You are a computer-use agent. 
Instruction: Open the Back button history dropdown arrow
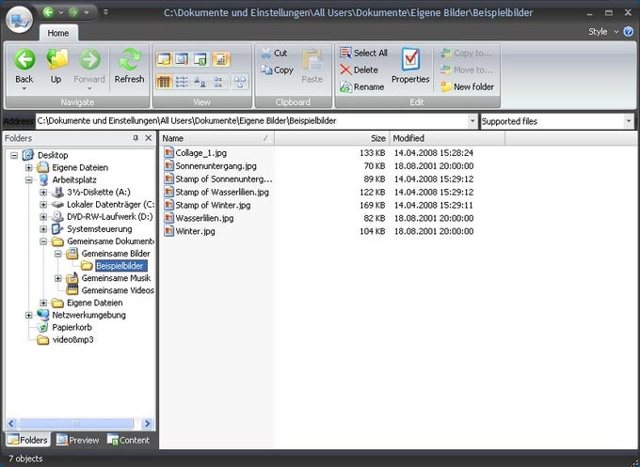24,89
